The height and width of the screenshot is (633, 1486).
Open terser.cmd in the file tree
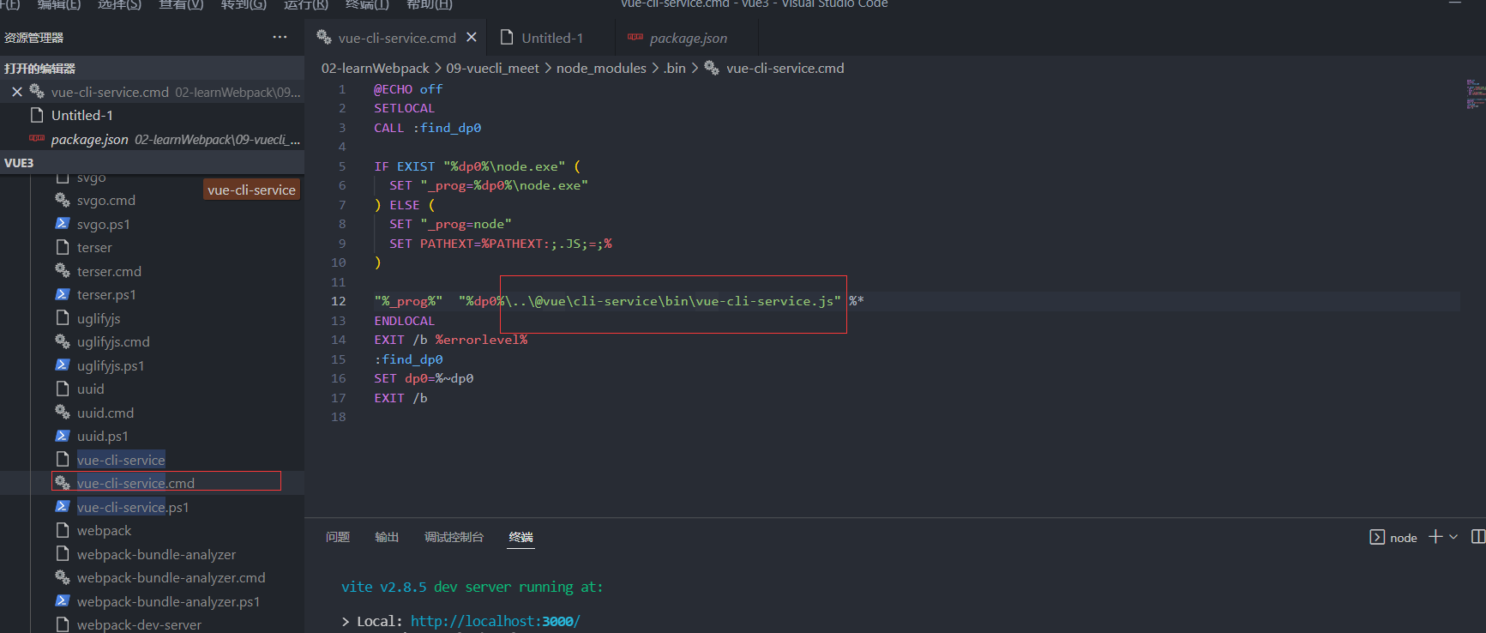pyautogui.click(x=109, y=272)
